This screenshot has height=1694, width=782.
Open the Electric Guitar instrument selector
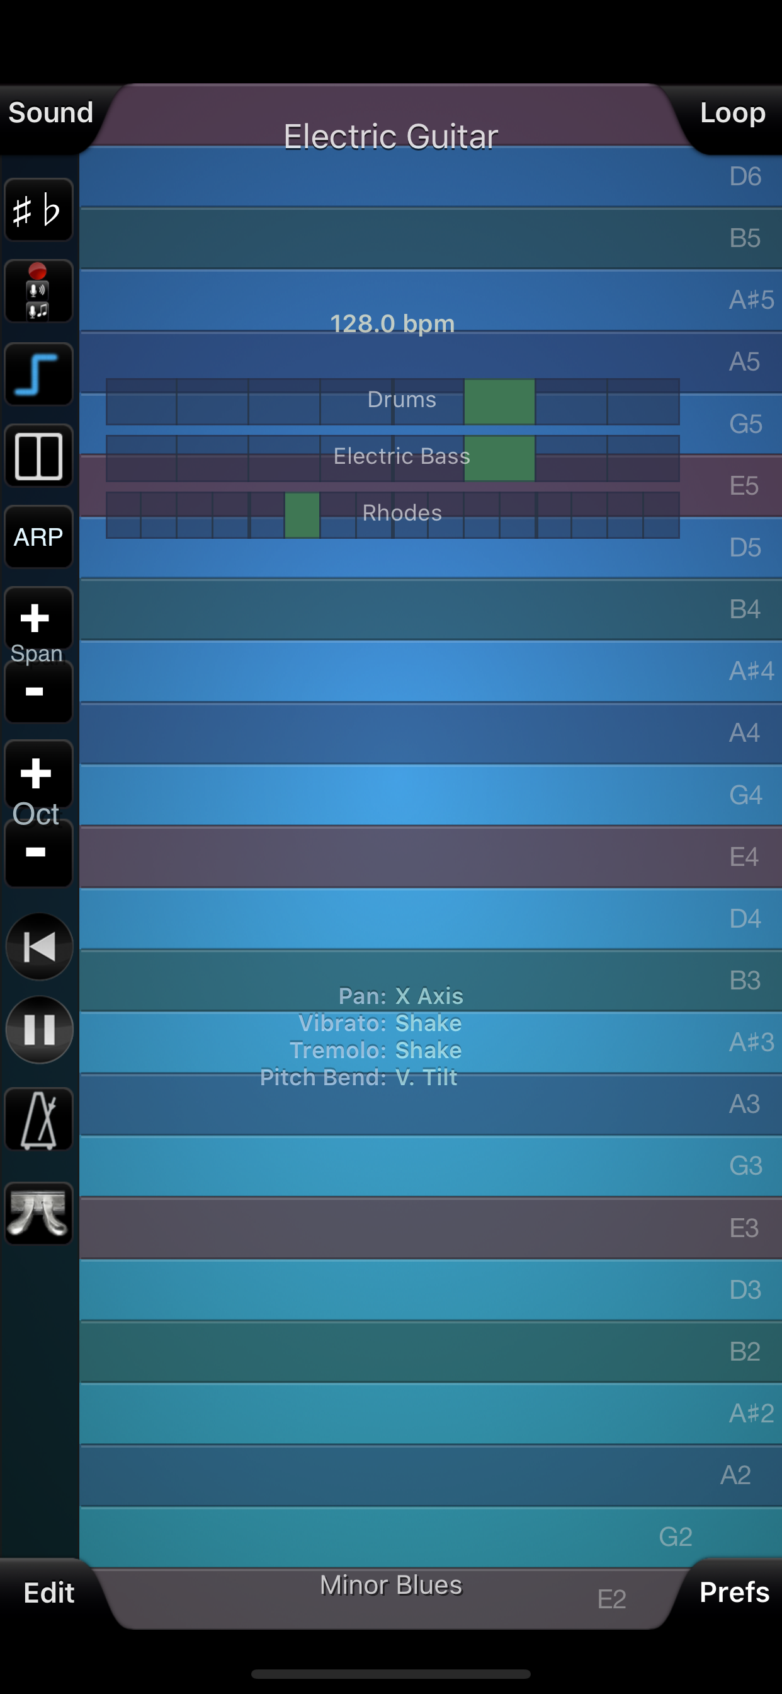391,137
